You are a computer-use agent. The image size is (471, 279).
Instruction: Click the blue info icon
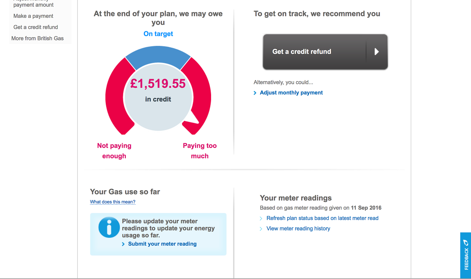109,227
